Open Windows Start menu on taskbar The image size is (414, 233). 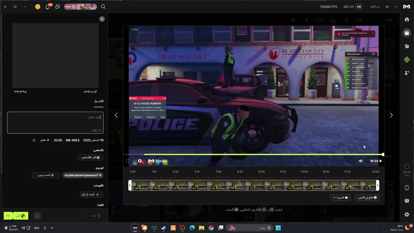(x=278, y=228)
